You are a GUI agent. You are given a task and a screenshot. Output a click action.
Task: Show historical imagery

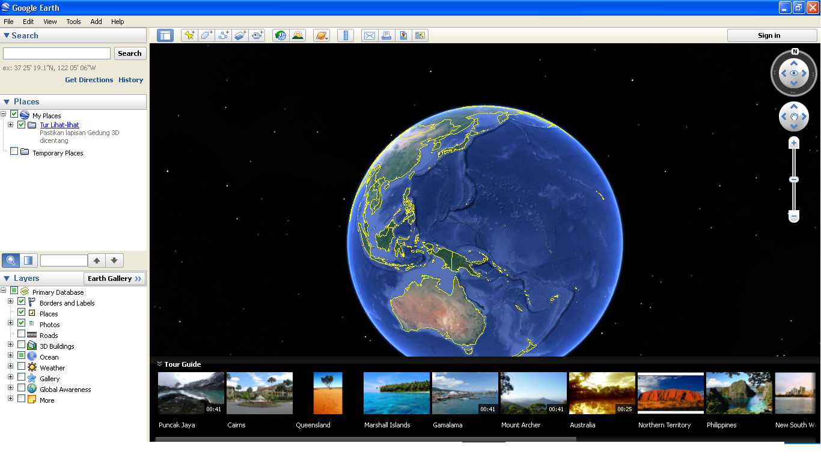[280, 35]
